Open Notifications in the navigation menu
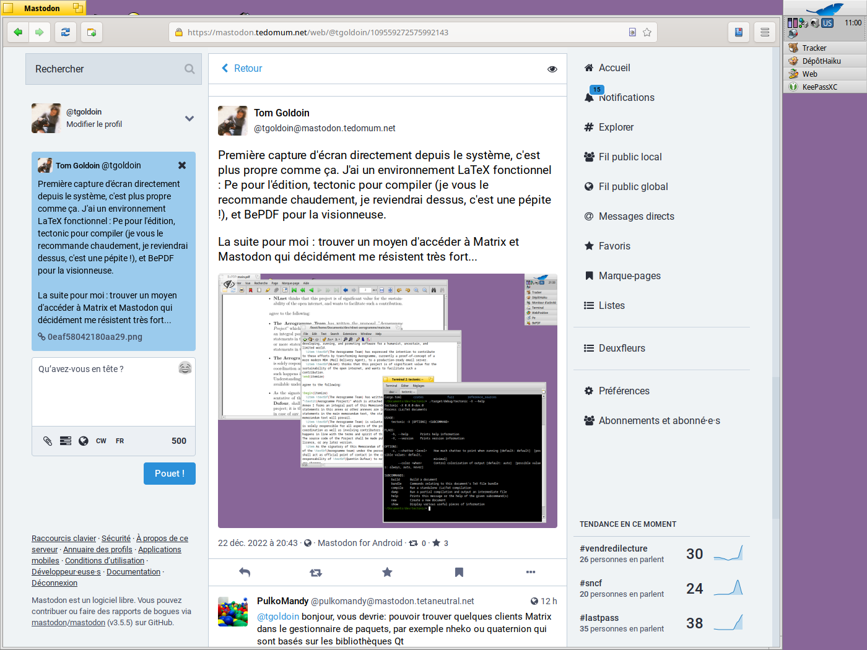 (626, 98)
